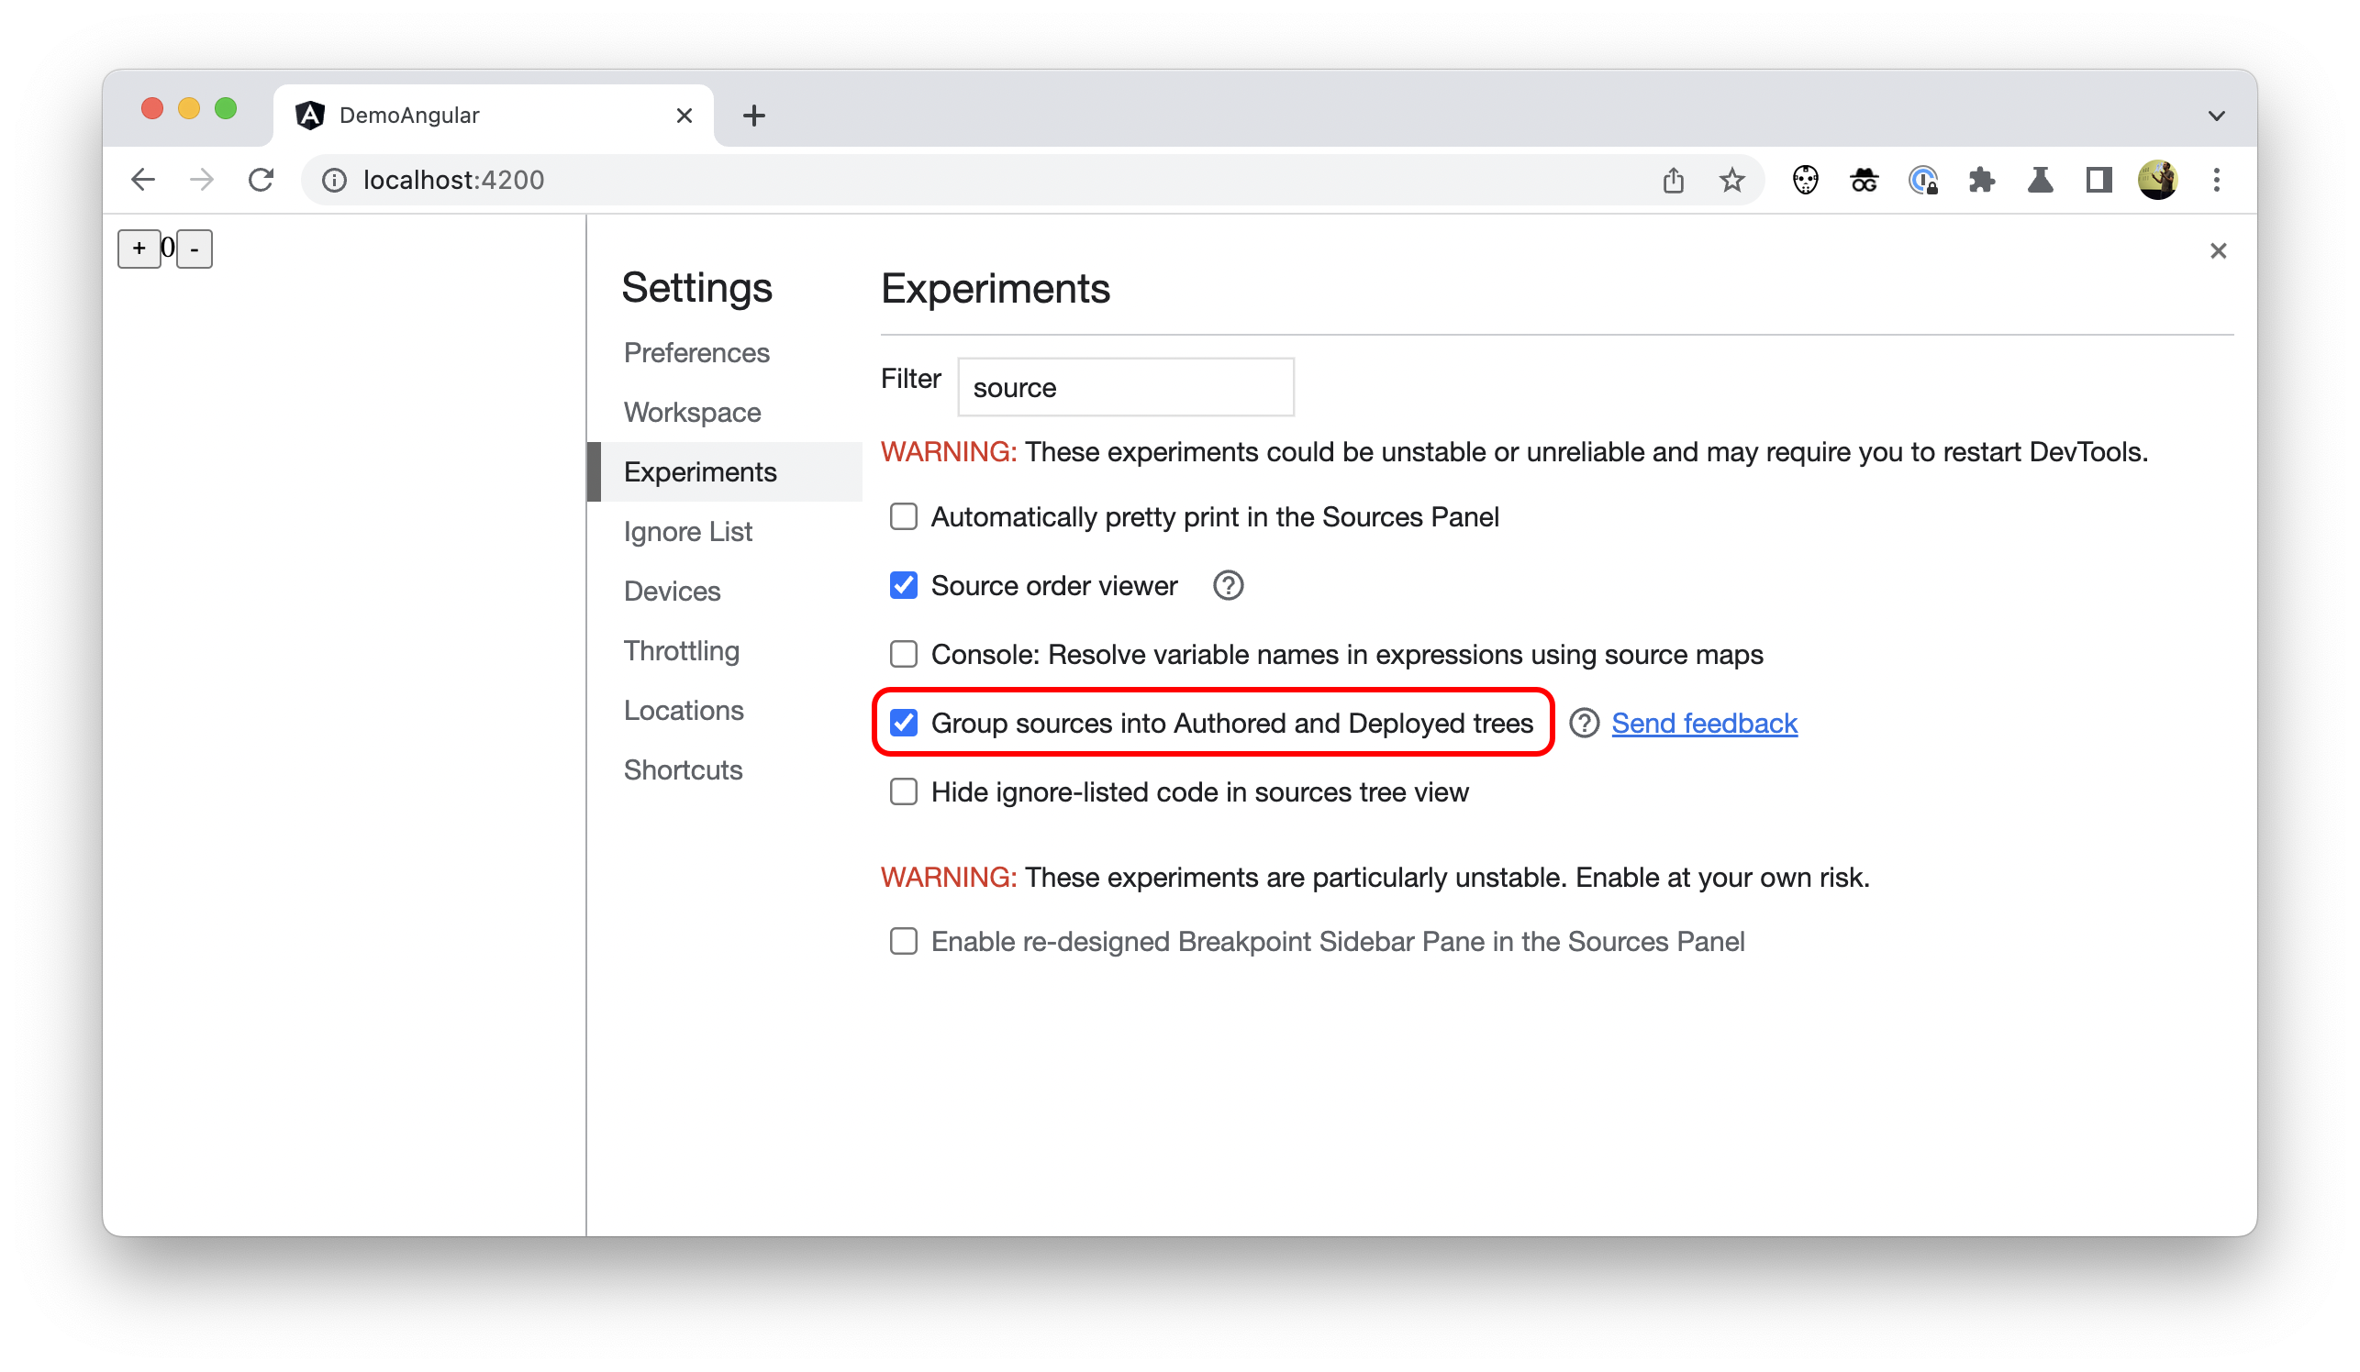The image size is (2360, 1372).
Task: Disable Group sources into Authored and Deployed trees
Action: click(903, 720)
